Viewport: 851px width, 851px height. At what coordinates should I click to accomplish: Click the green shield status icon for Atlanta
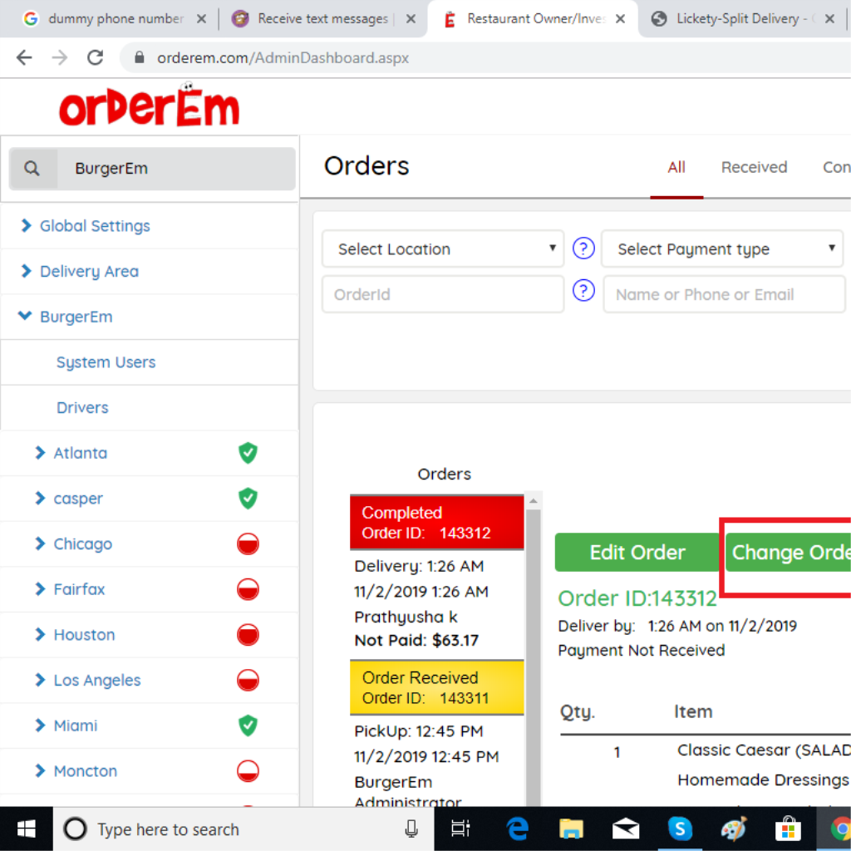[x=248, y=453]
